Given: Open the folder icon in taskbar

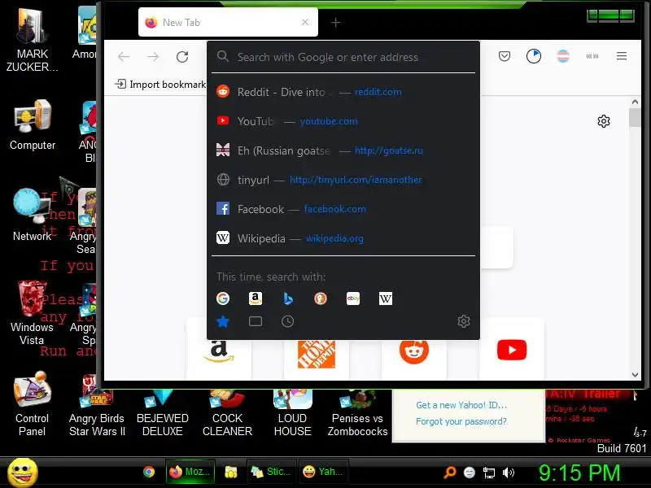Looking at the screenshot, I should (231, 472).
